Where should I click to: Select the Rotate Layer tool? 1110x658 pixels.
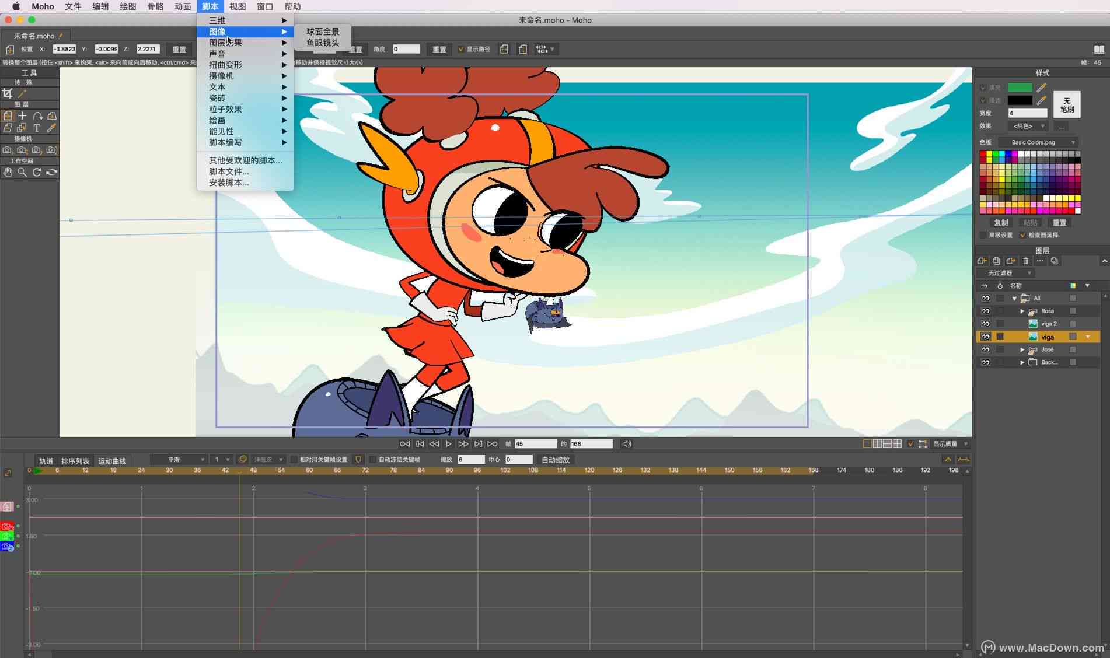(37, 116)
